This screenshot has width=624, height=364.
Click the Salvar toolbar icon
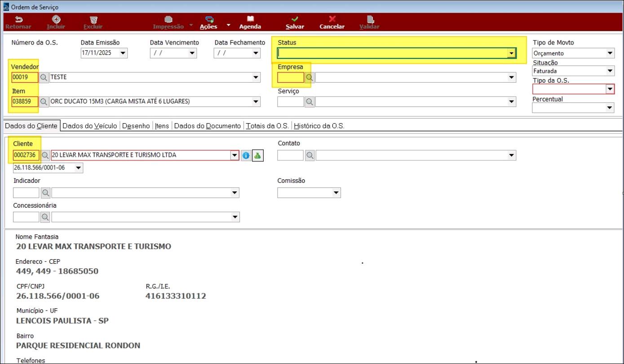295,20
